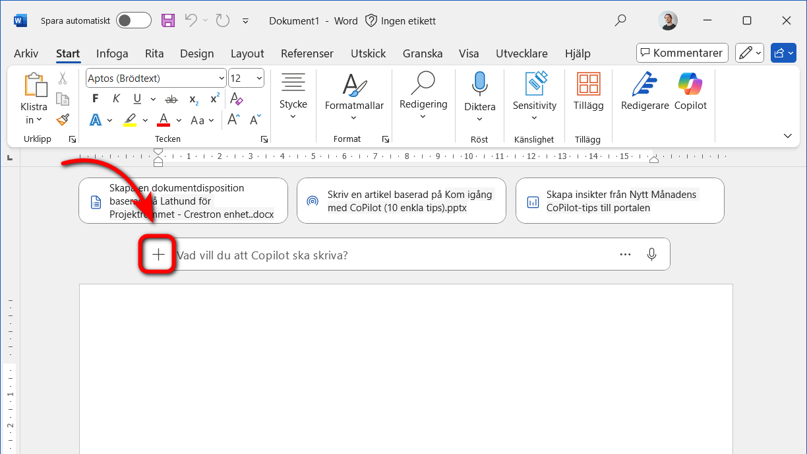Viewport: 807px width, 454px height.
Task: Click the microphone icon in Copilot prompt box
Action: pyautogui.click(x=651, y=254)
